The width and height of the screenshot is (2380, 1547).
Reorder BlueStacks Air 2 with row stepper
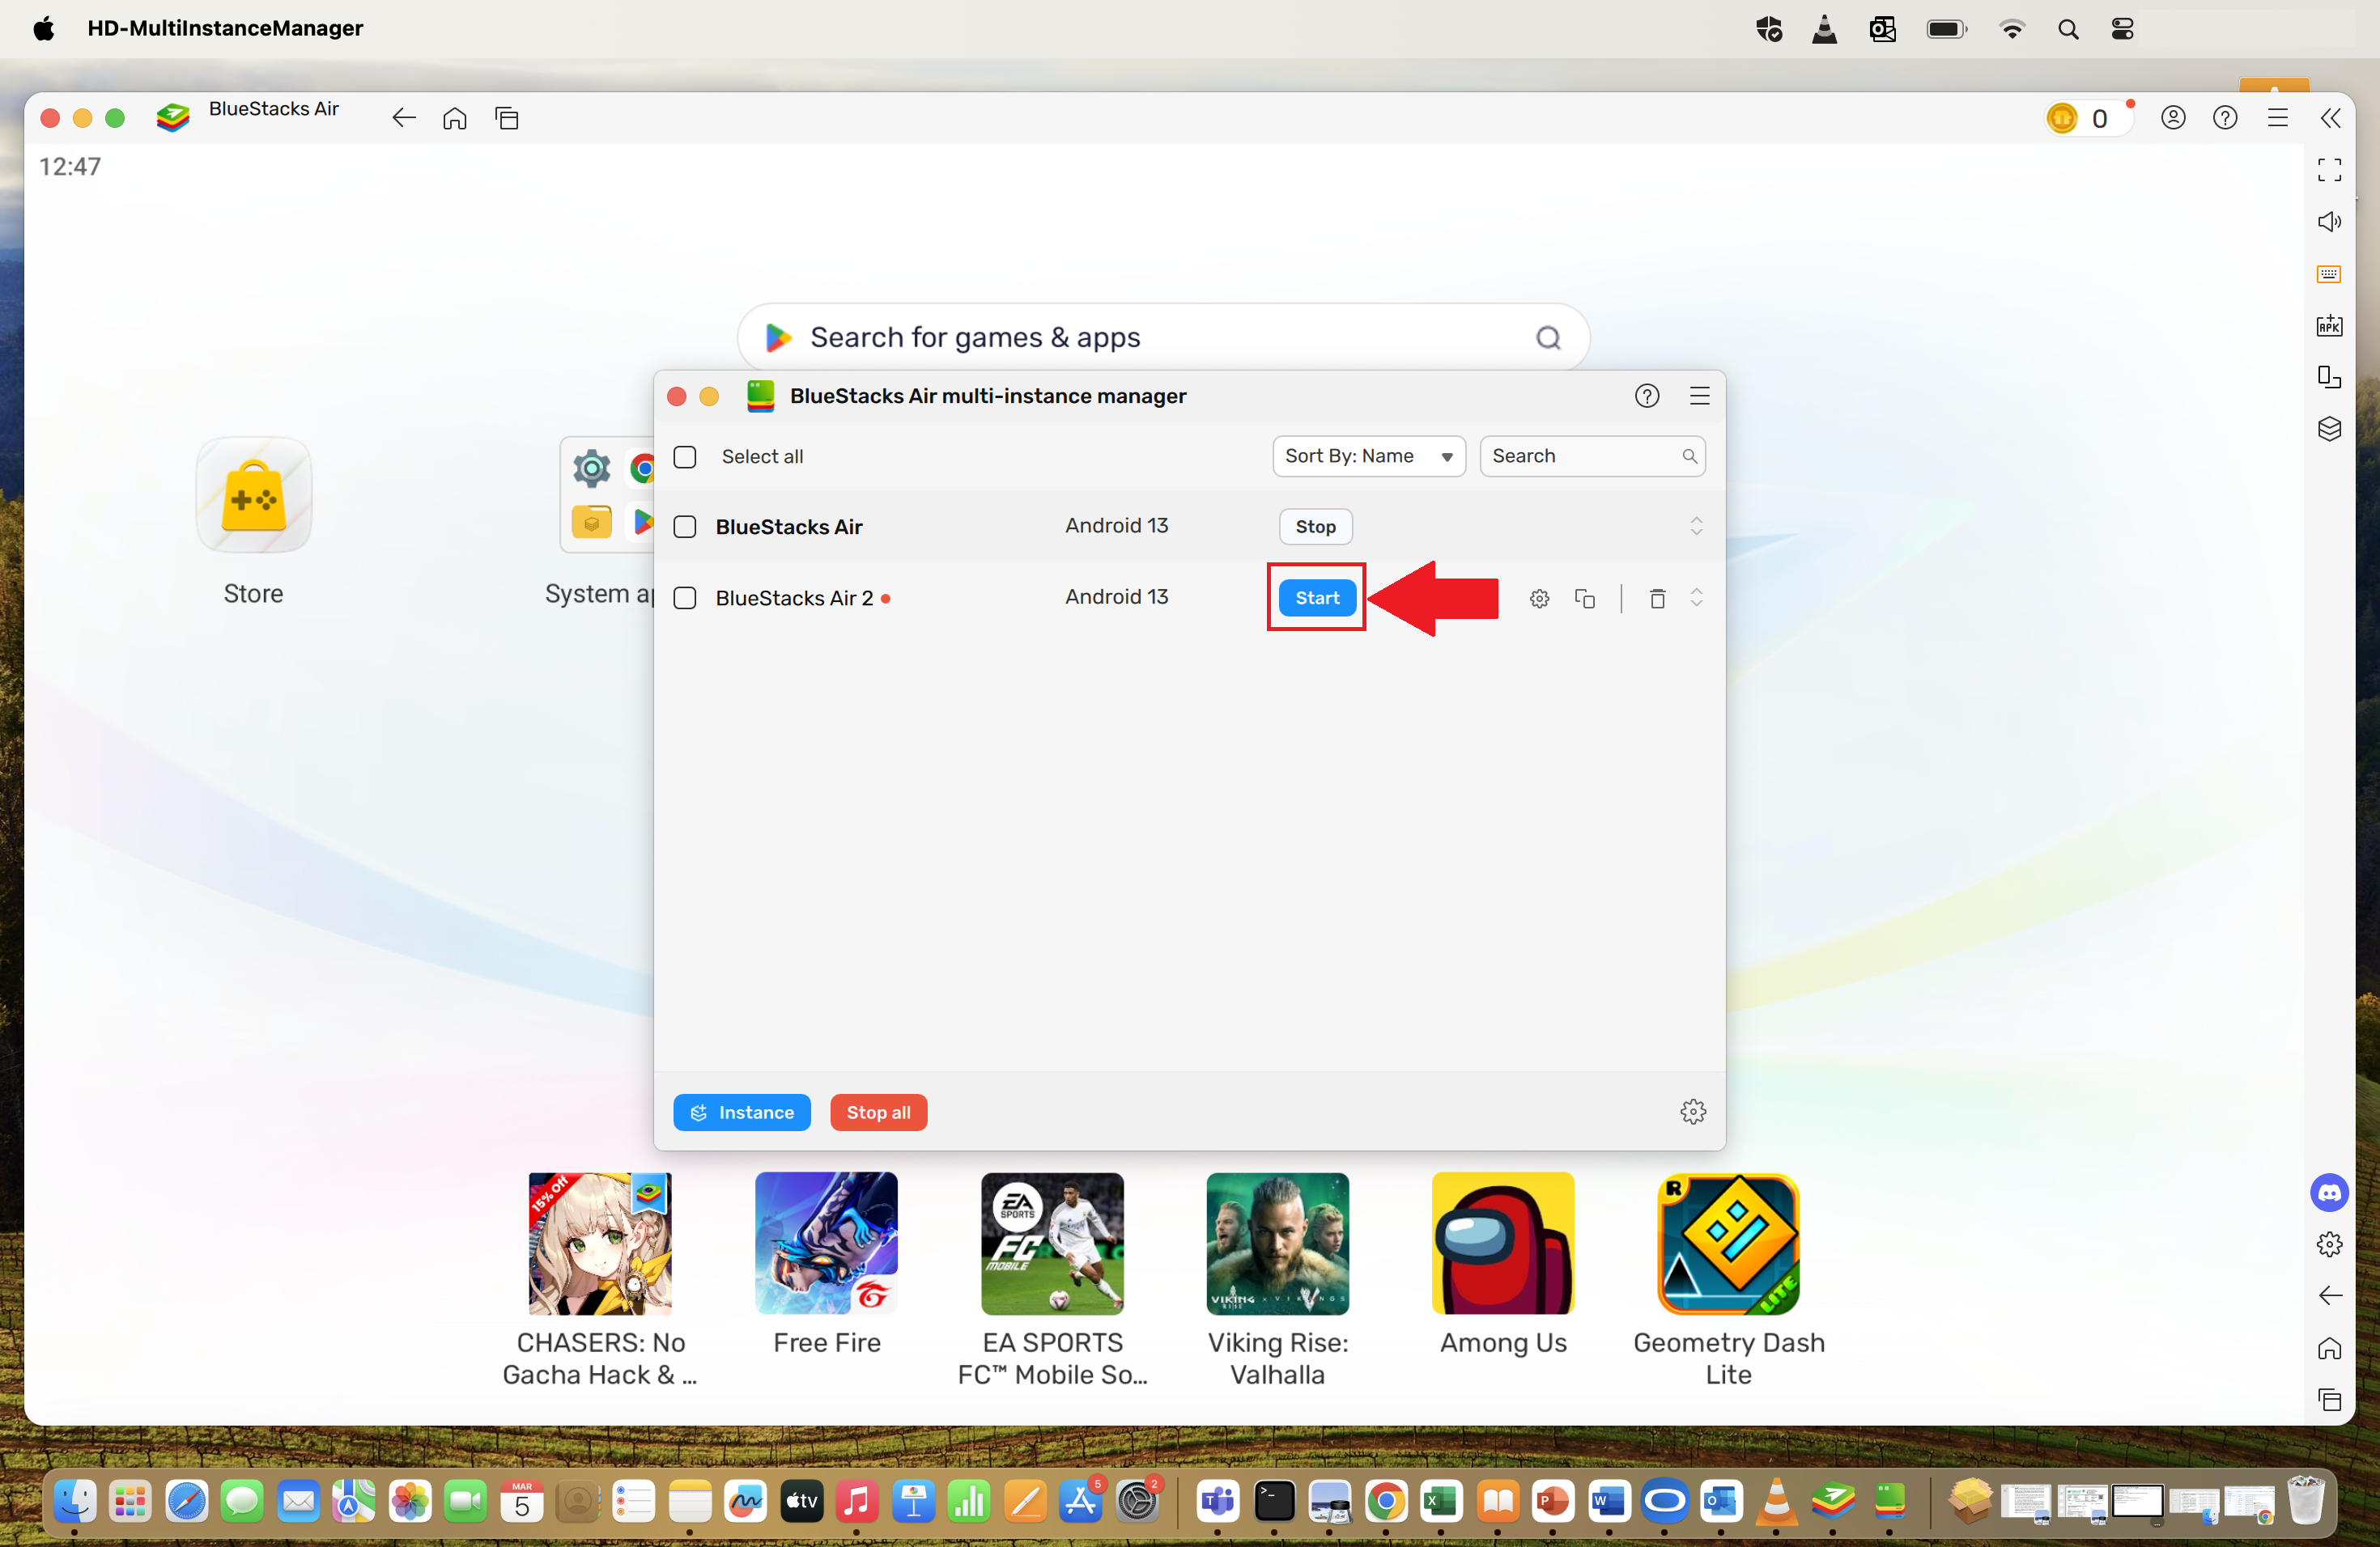click(1696, 598)
